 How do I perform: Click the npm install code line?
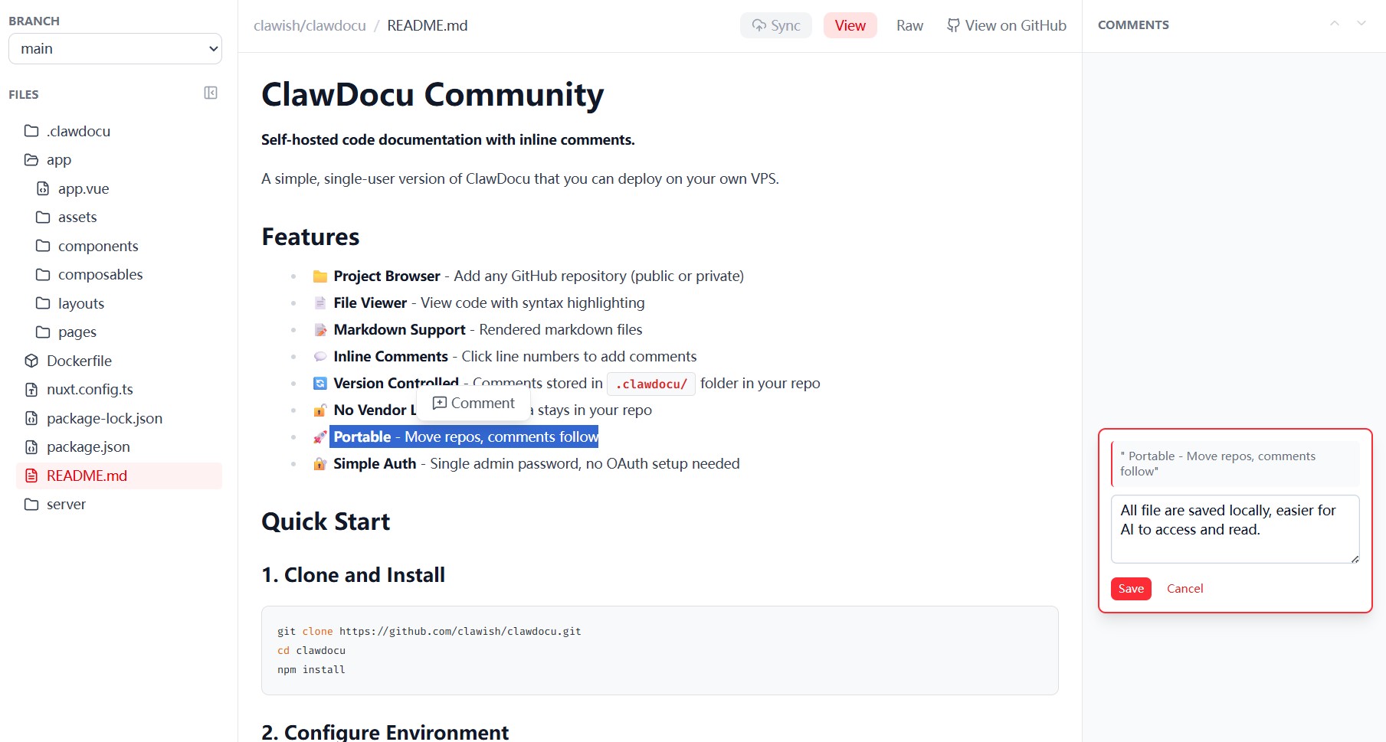tap(311, 670)
